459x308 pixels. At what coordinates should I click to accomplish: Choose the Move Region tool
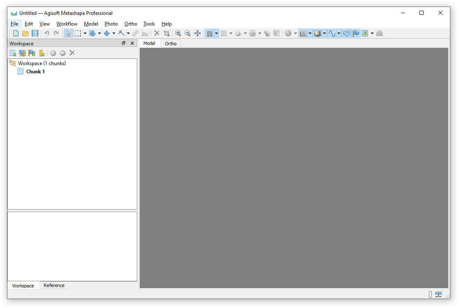(x=92, y=33)
